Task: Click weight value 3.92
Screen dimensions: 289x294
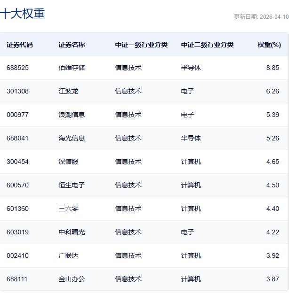Action: coord(273,255)
